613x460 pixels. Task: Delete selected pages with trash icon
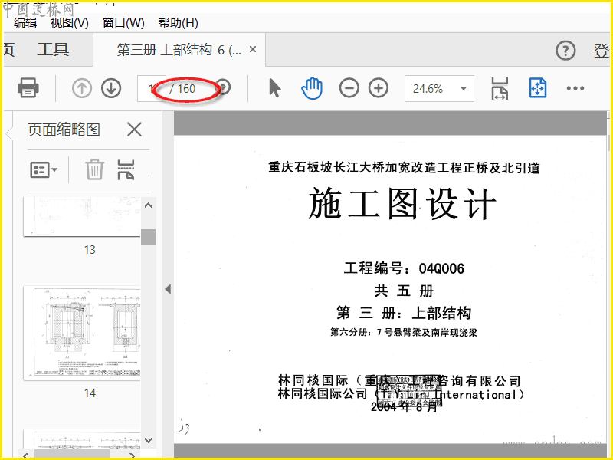point(94,169)
